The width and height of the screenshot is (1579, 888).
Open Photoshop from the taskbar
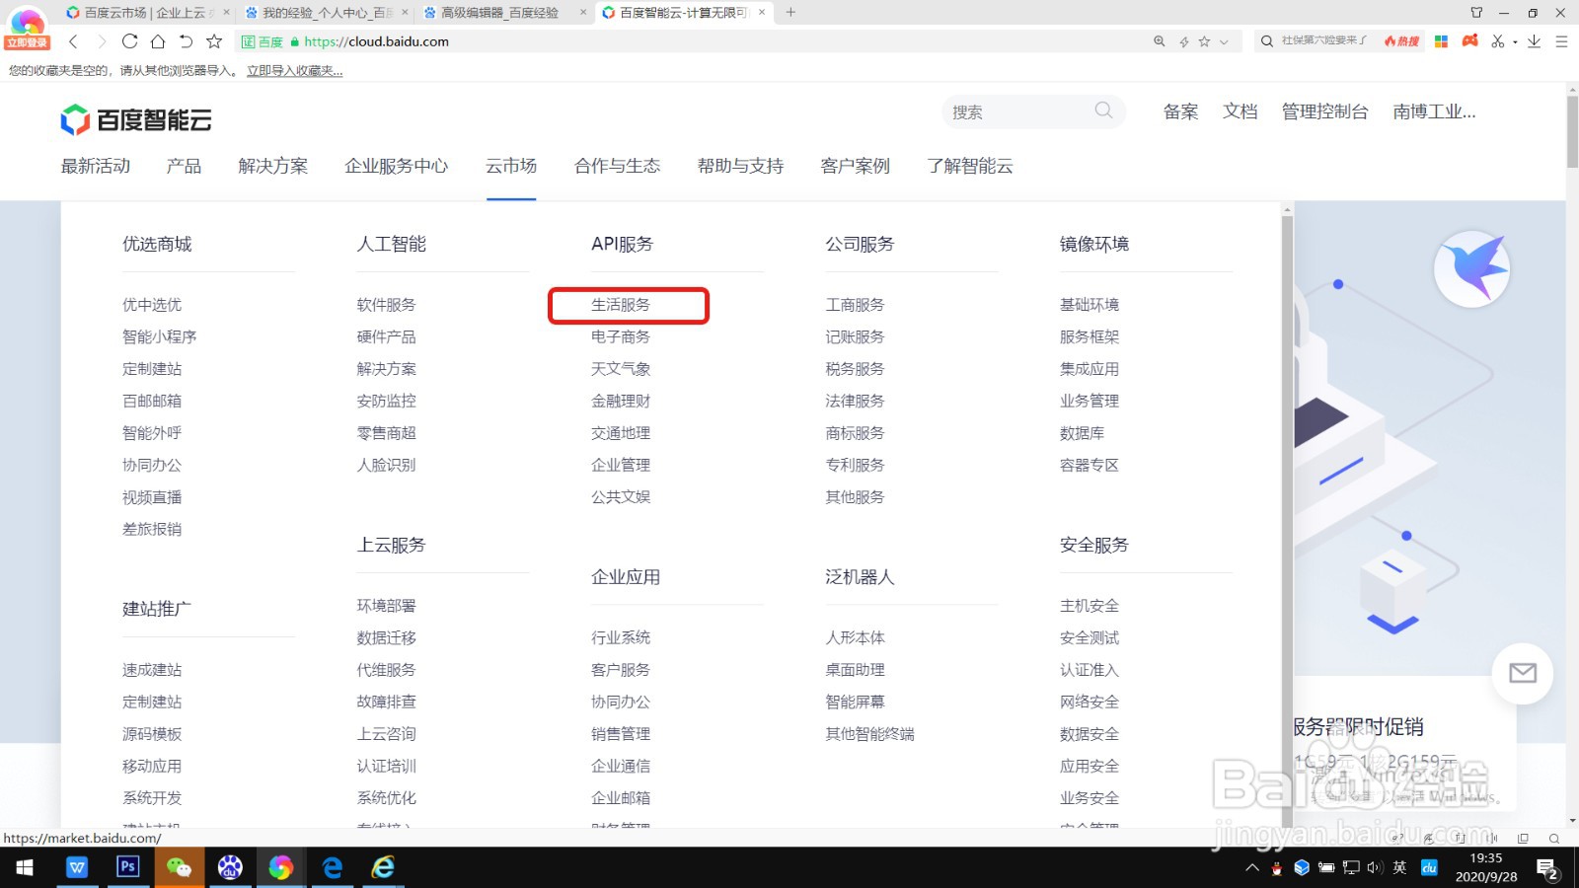click(127, 866)
